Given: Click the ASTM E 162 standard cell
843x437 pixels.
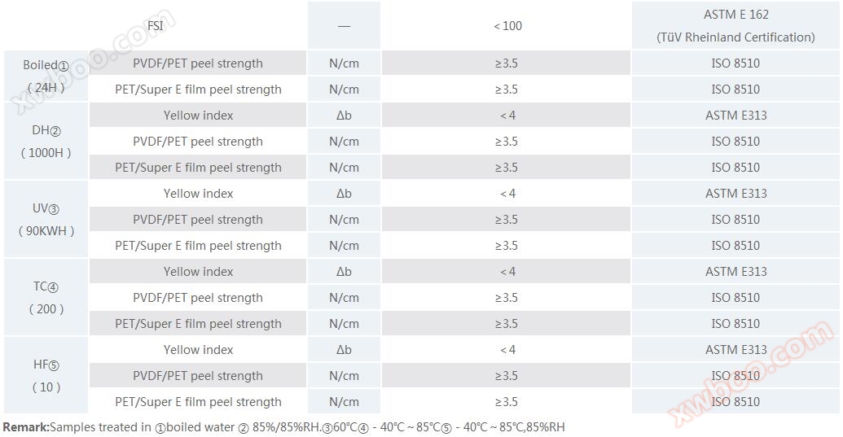Looking at the screenshot, I should (735, 15).
